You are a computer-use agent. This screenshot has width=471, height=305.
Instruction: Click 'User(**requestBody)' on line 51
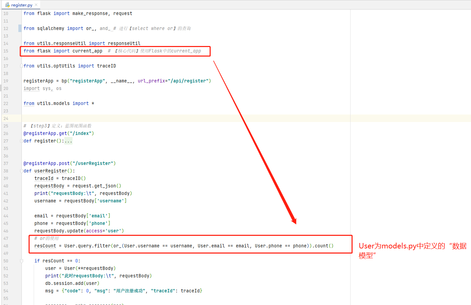pos(90,268)
